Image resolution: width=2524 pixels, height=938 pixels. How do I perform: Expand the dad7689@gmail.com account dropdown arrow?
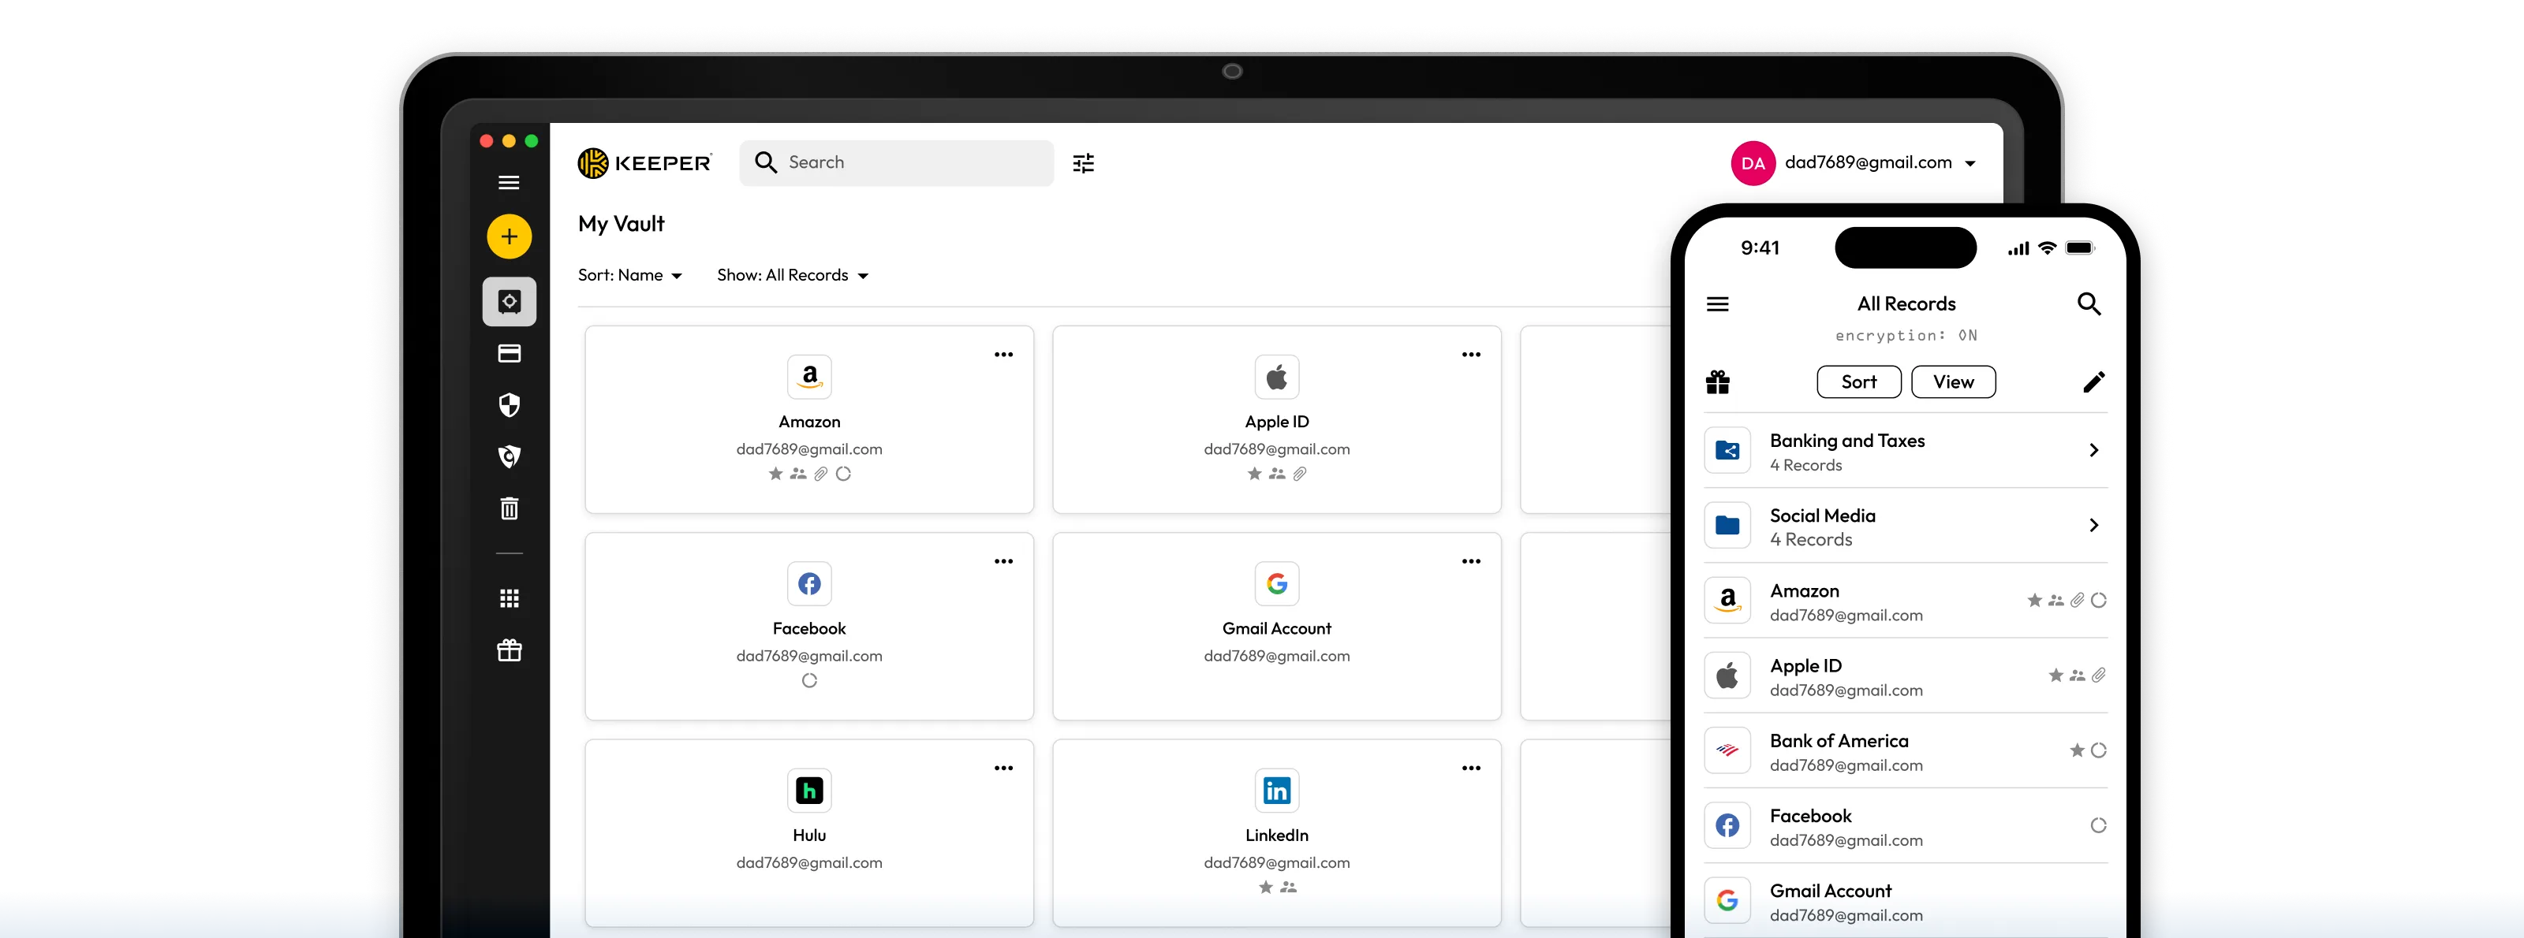pyautogui.click(x=1970, y=163)
